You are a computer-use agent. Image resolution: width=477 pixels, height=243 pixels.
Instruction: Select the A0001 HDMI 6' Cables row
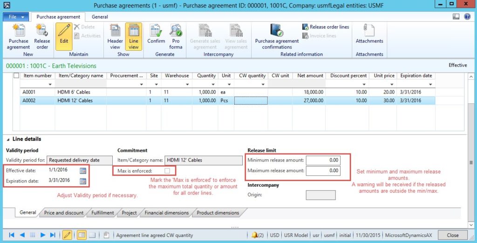(x=227, y=92)
